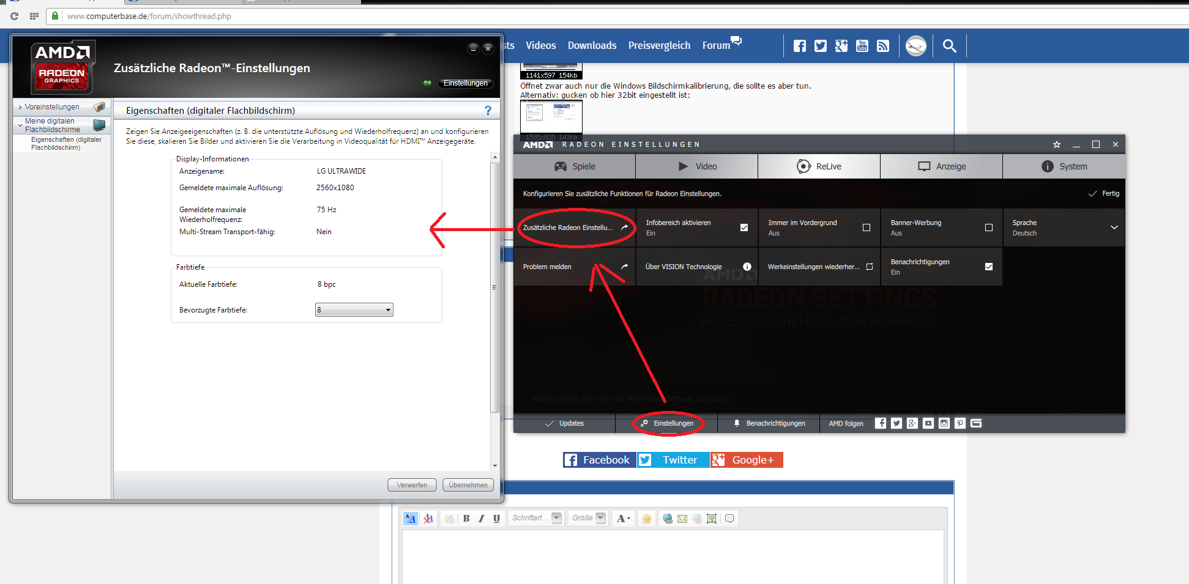Click AMD folgen Instagram icon
Viewport: 1189px width, 584px height.
pyautogui.click(x=944, y=423)
